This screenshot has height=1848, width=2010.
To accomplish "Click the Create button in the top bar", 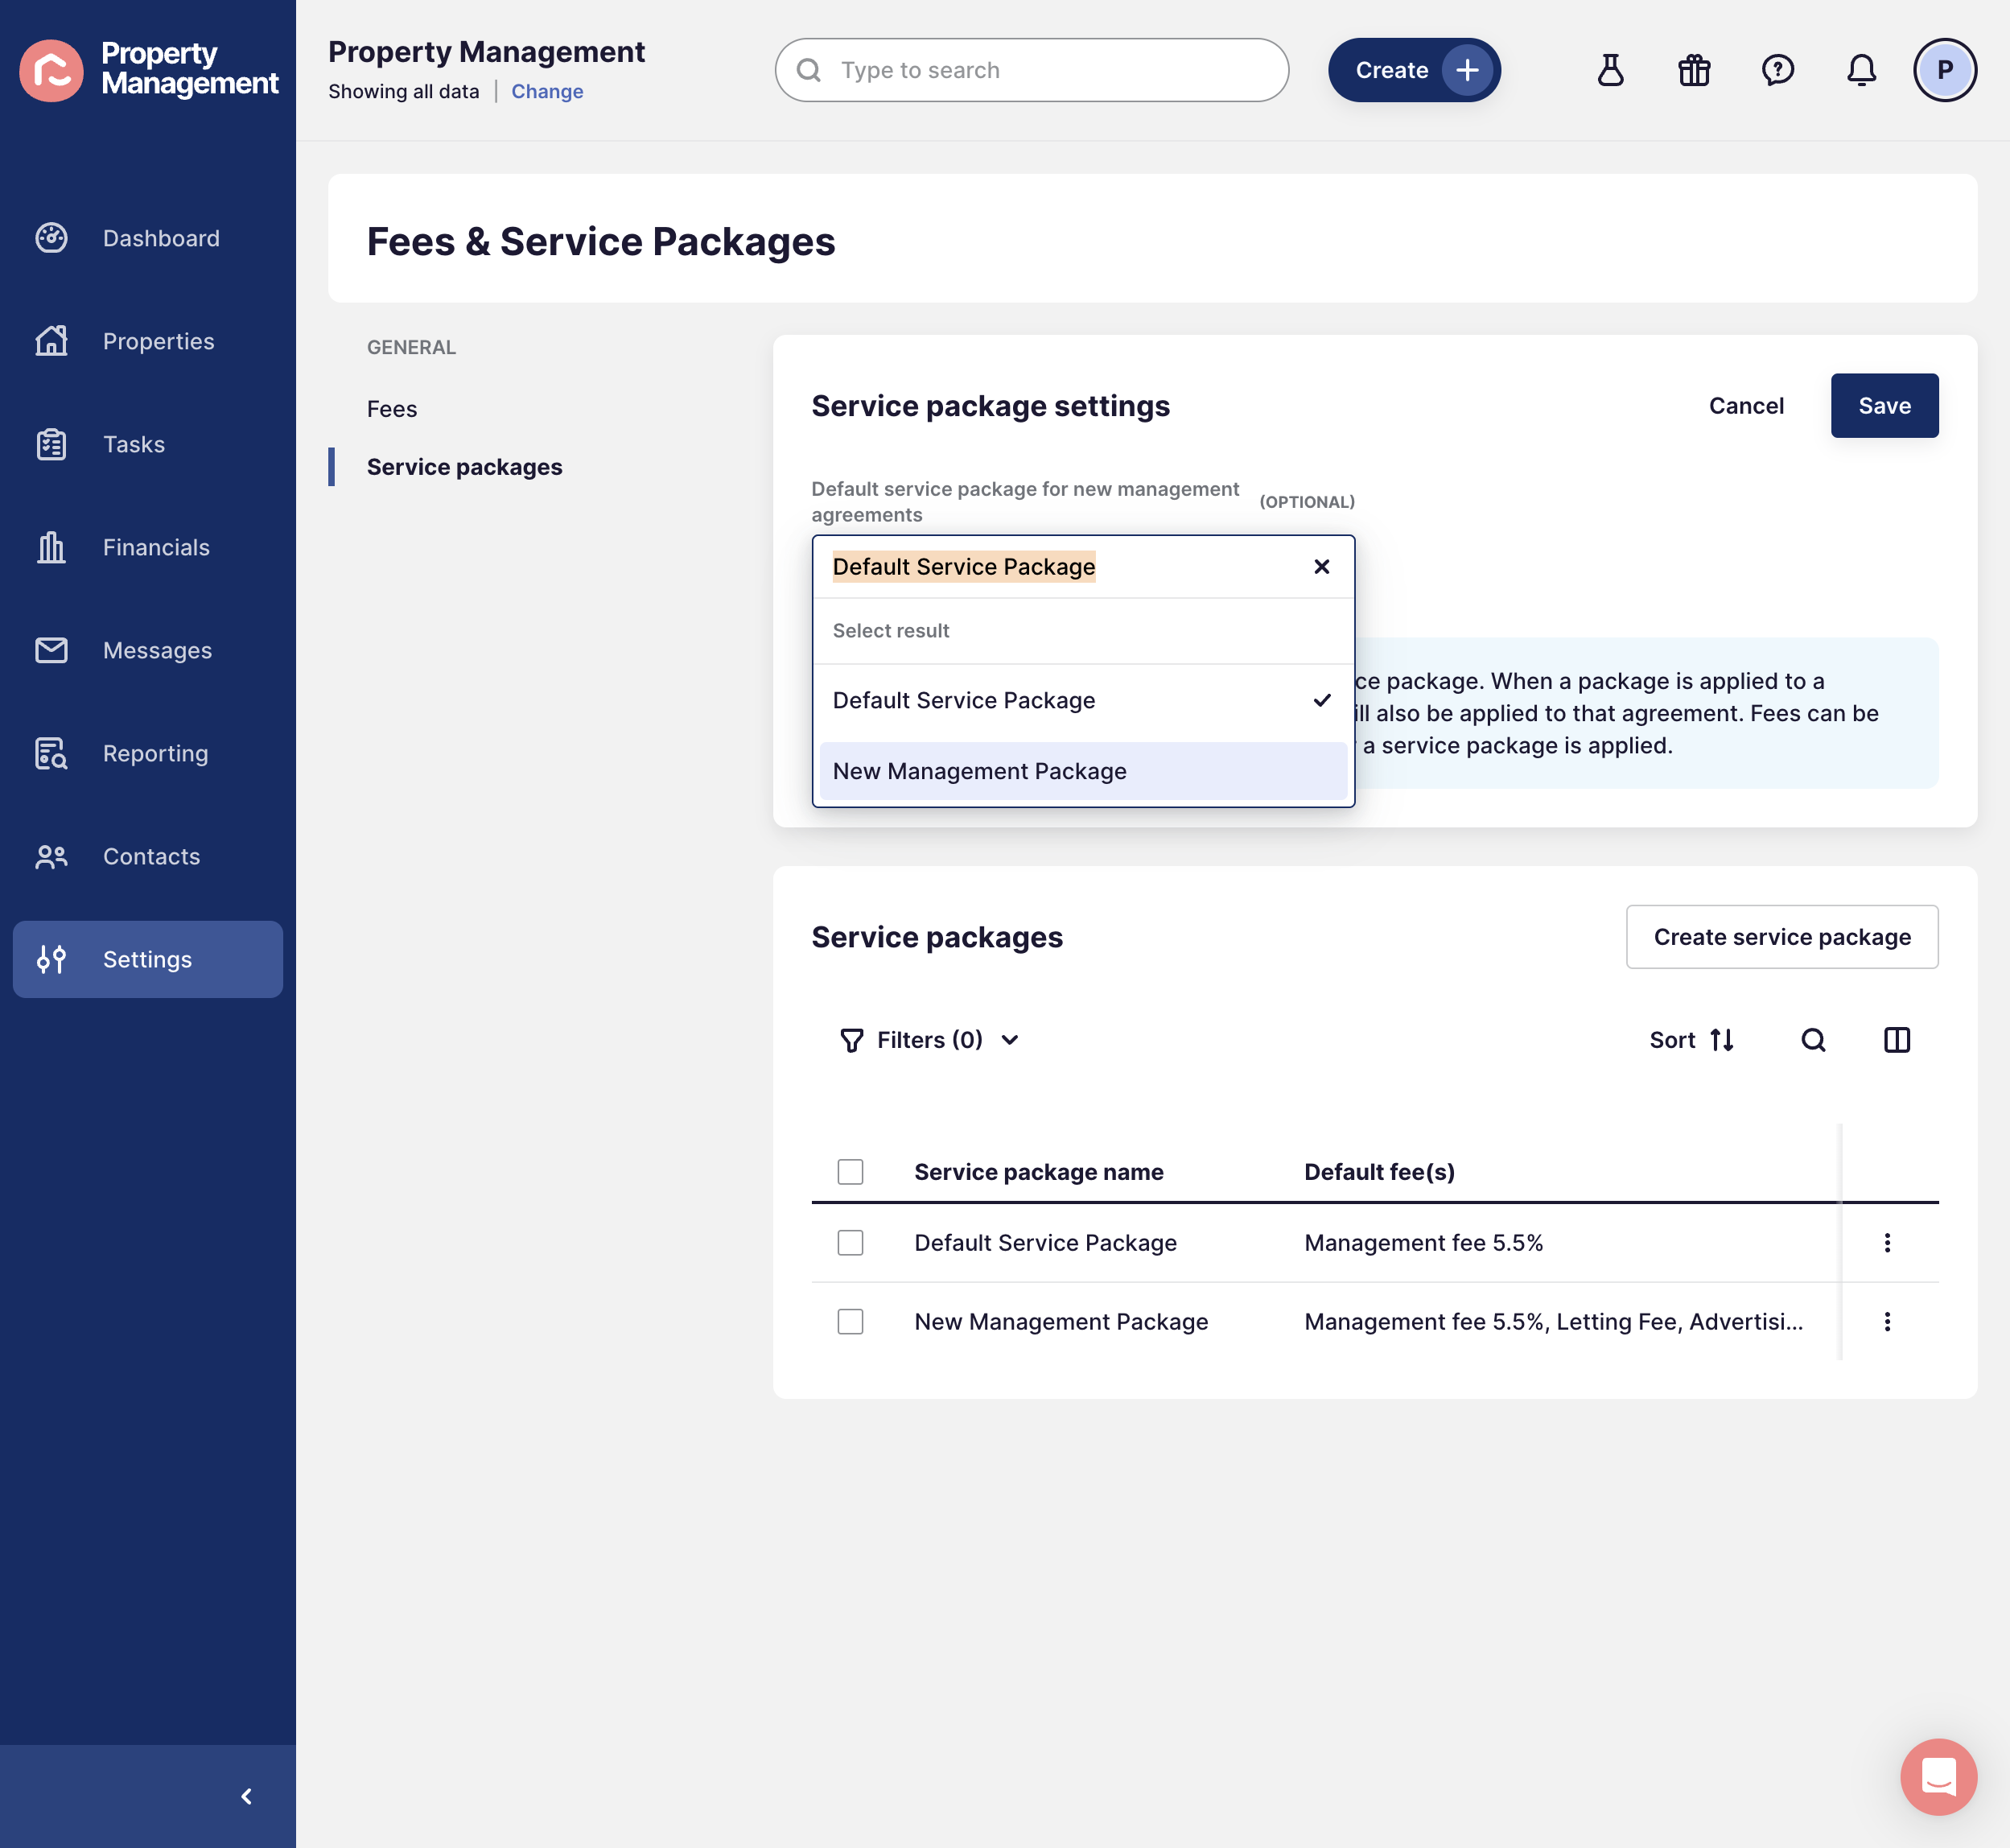I will click(x=1413, y=70).
